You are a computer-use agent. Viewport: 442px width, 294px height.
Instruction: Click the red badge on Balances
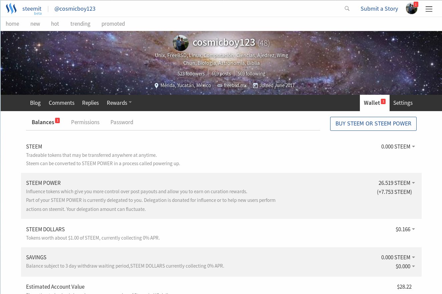click(x=57, y=120)
